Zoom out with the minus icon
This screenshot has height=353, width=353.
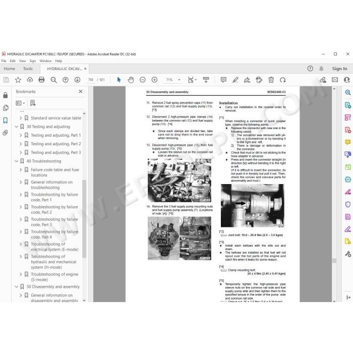click(143, 80)
